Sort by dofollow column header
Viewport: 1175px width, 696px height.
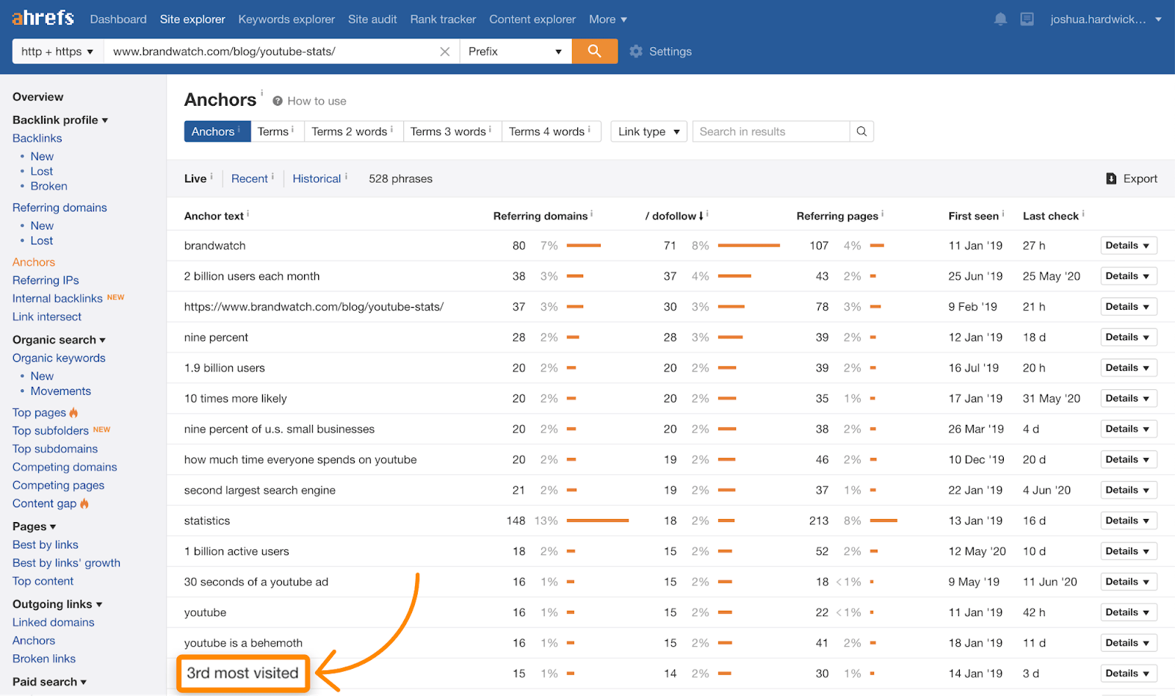click(x=673, y=216)
